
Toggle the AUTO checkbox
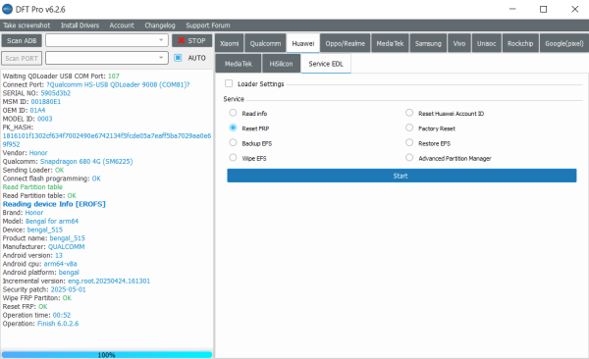(x=178, y=58)
